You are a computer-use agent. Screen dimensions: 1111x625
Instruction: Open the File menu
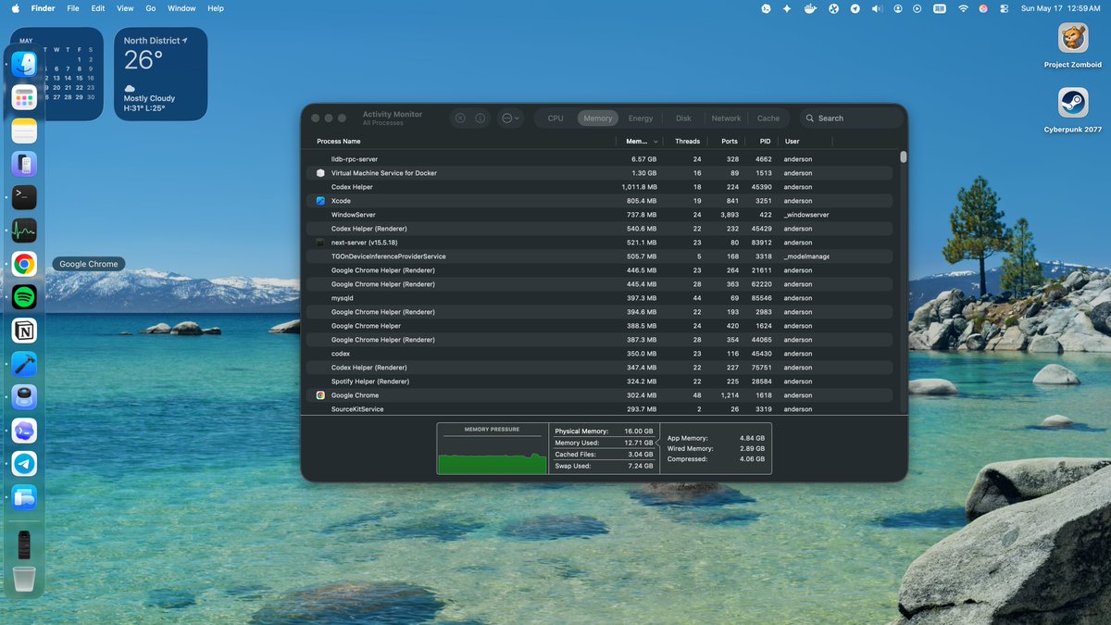[72, 8]
